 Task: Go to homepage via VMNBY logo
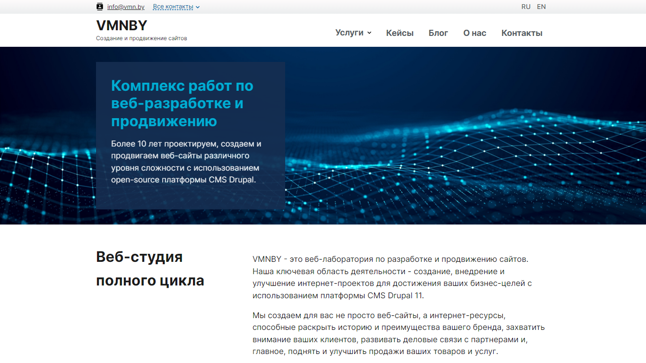click(x=122, y=26)
